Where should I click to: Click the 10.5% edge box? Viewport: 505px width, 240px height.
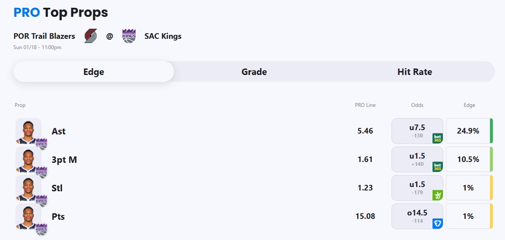click(468, 159)
